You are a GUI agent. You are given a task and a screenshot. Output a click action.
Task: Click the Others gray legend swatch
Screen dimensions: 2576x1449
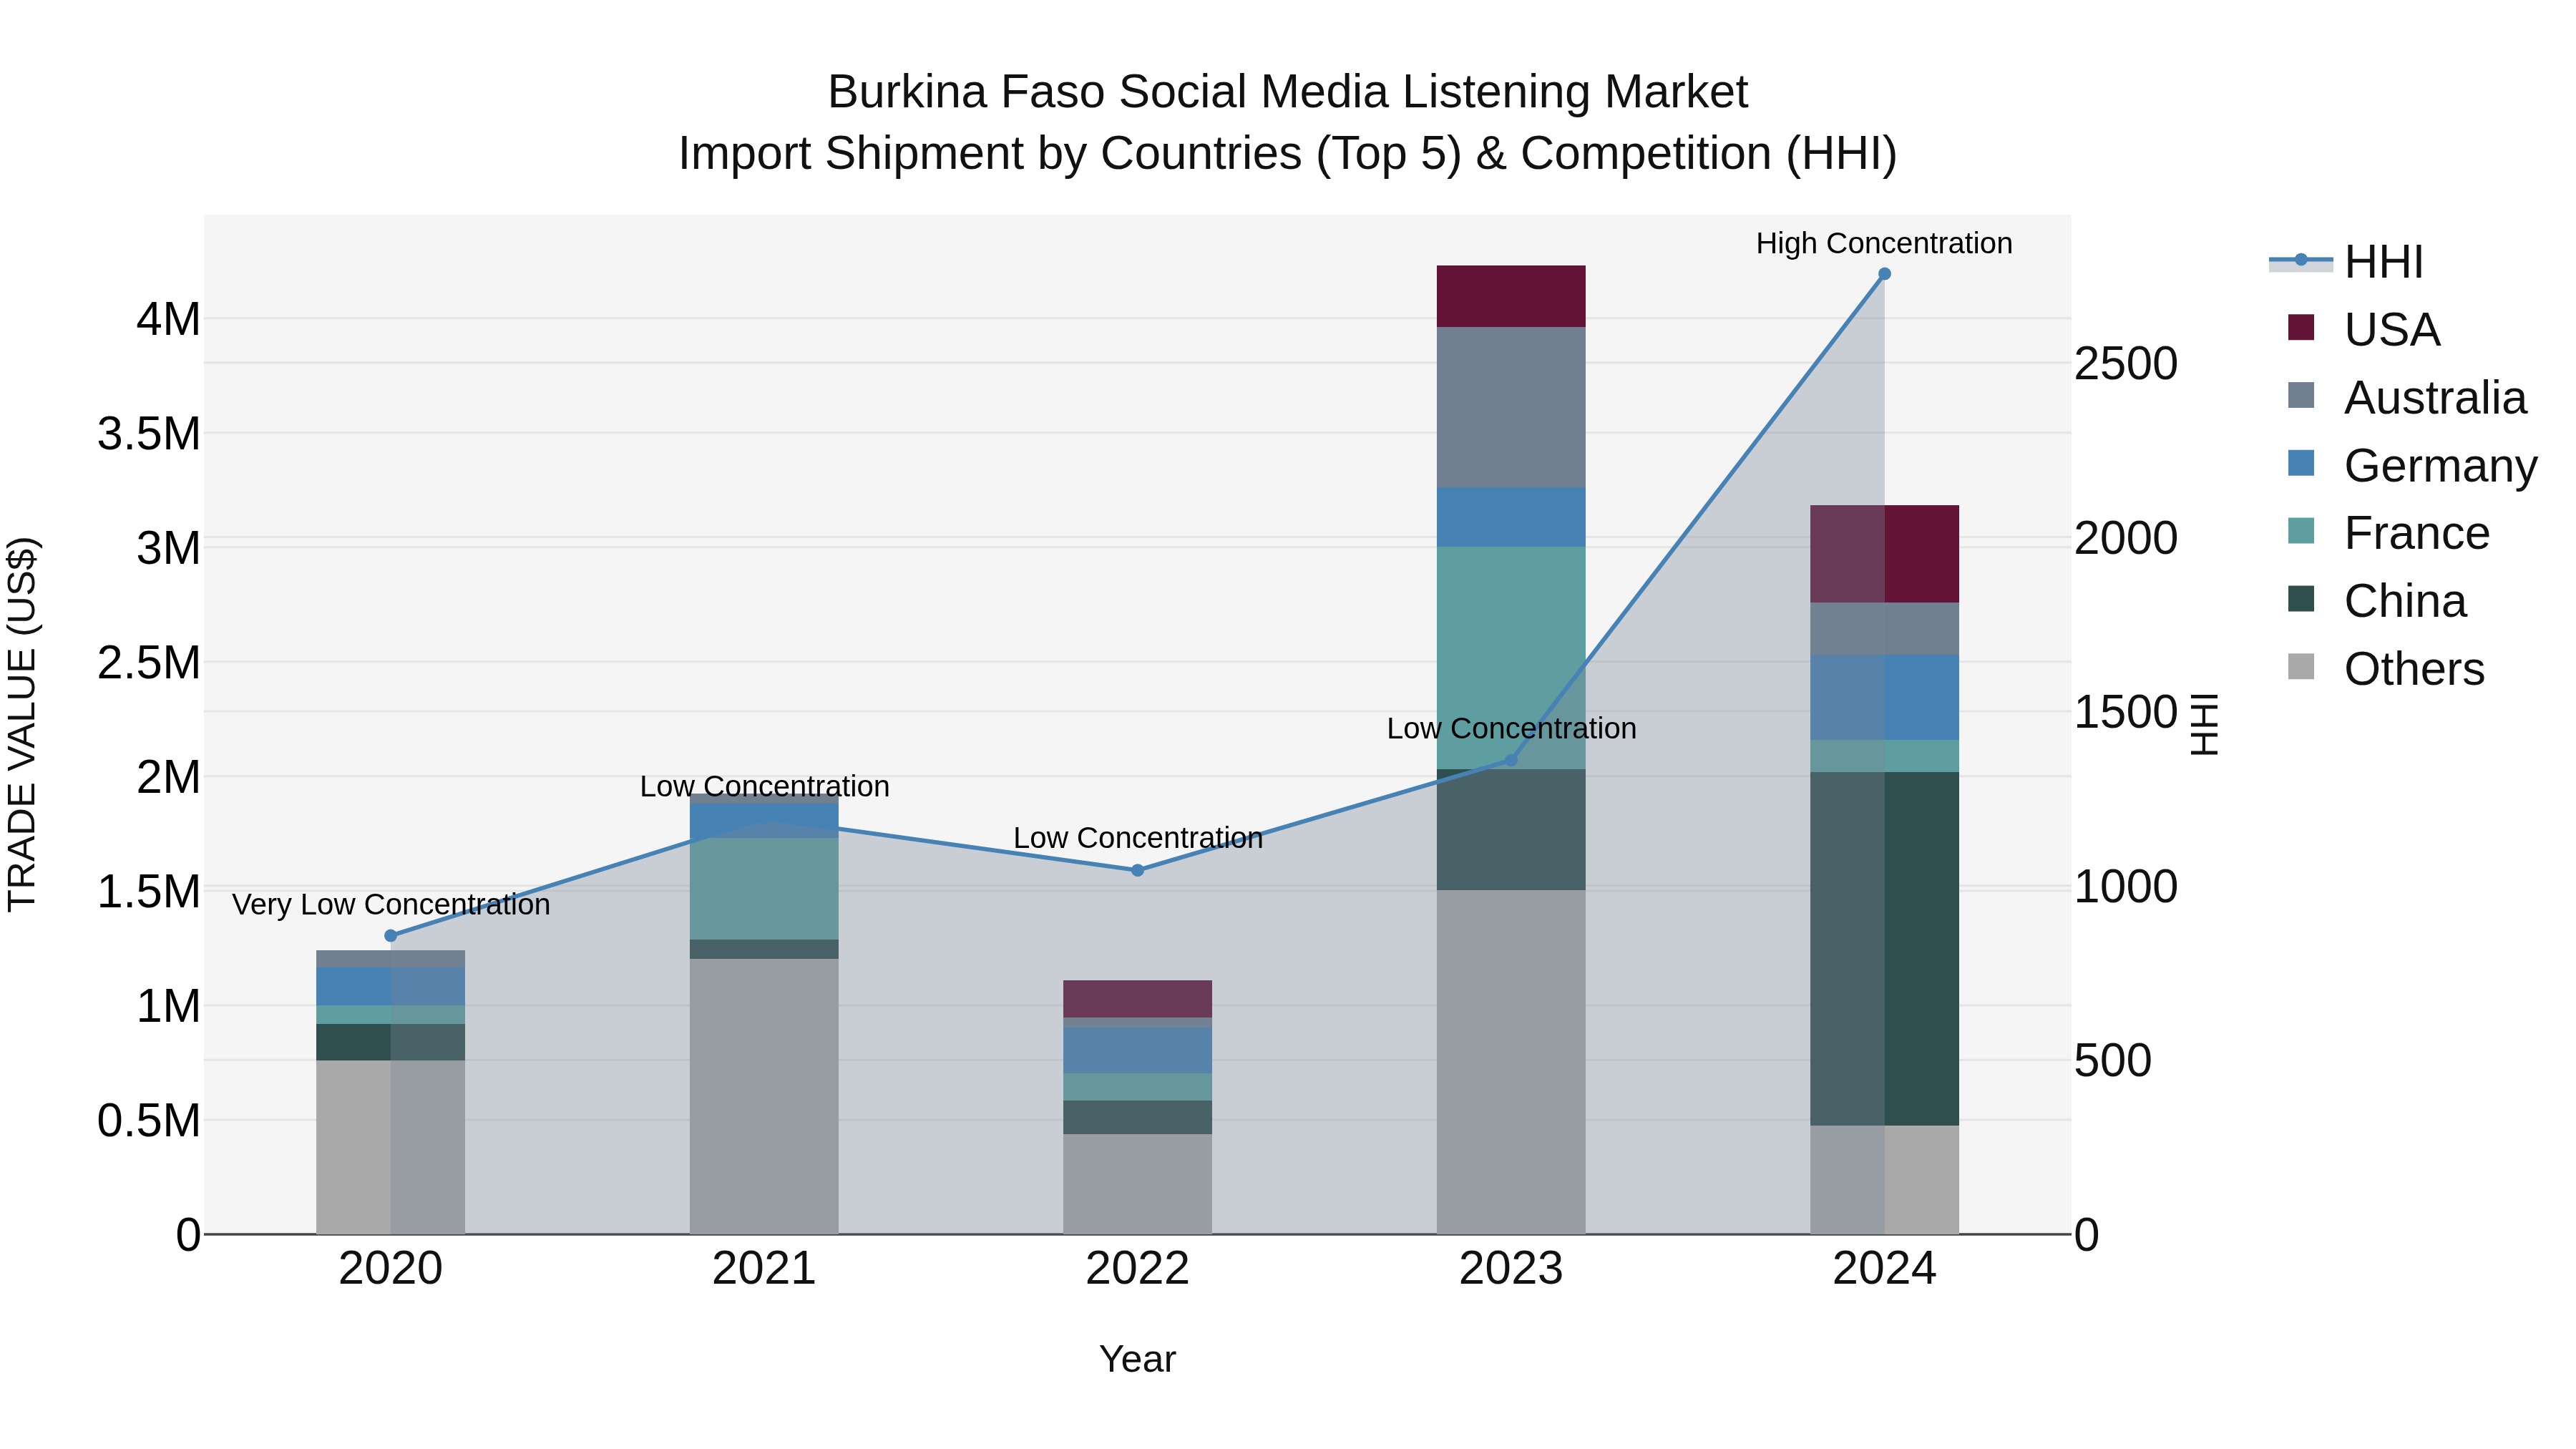tap(2301, 667)
